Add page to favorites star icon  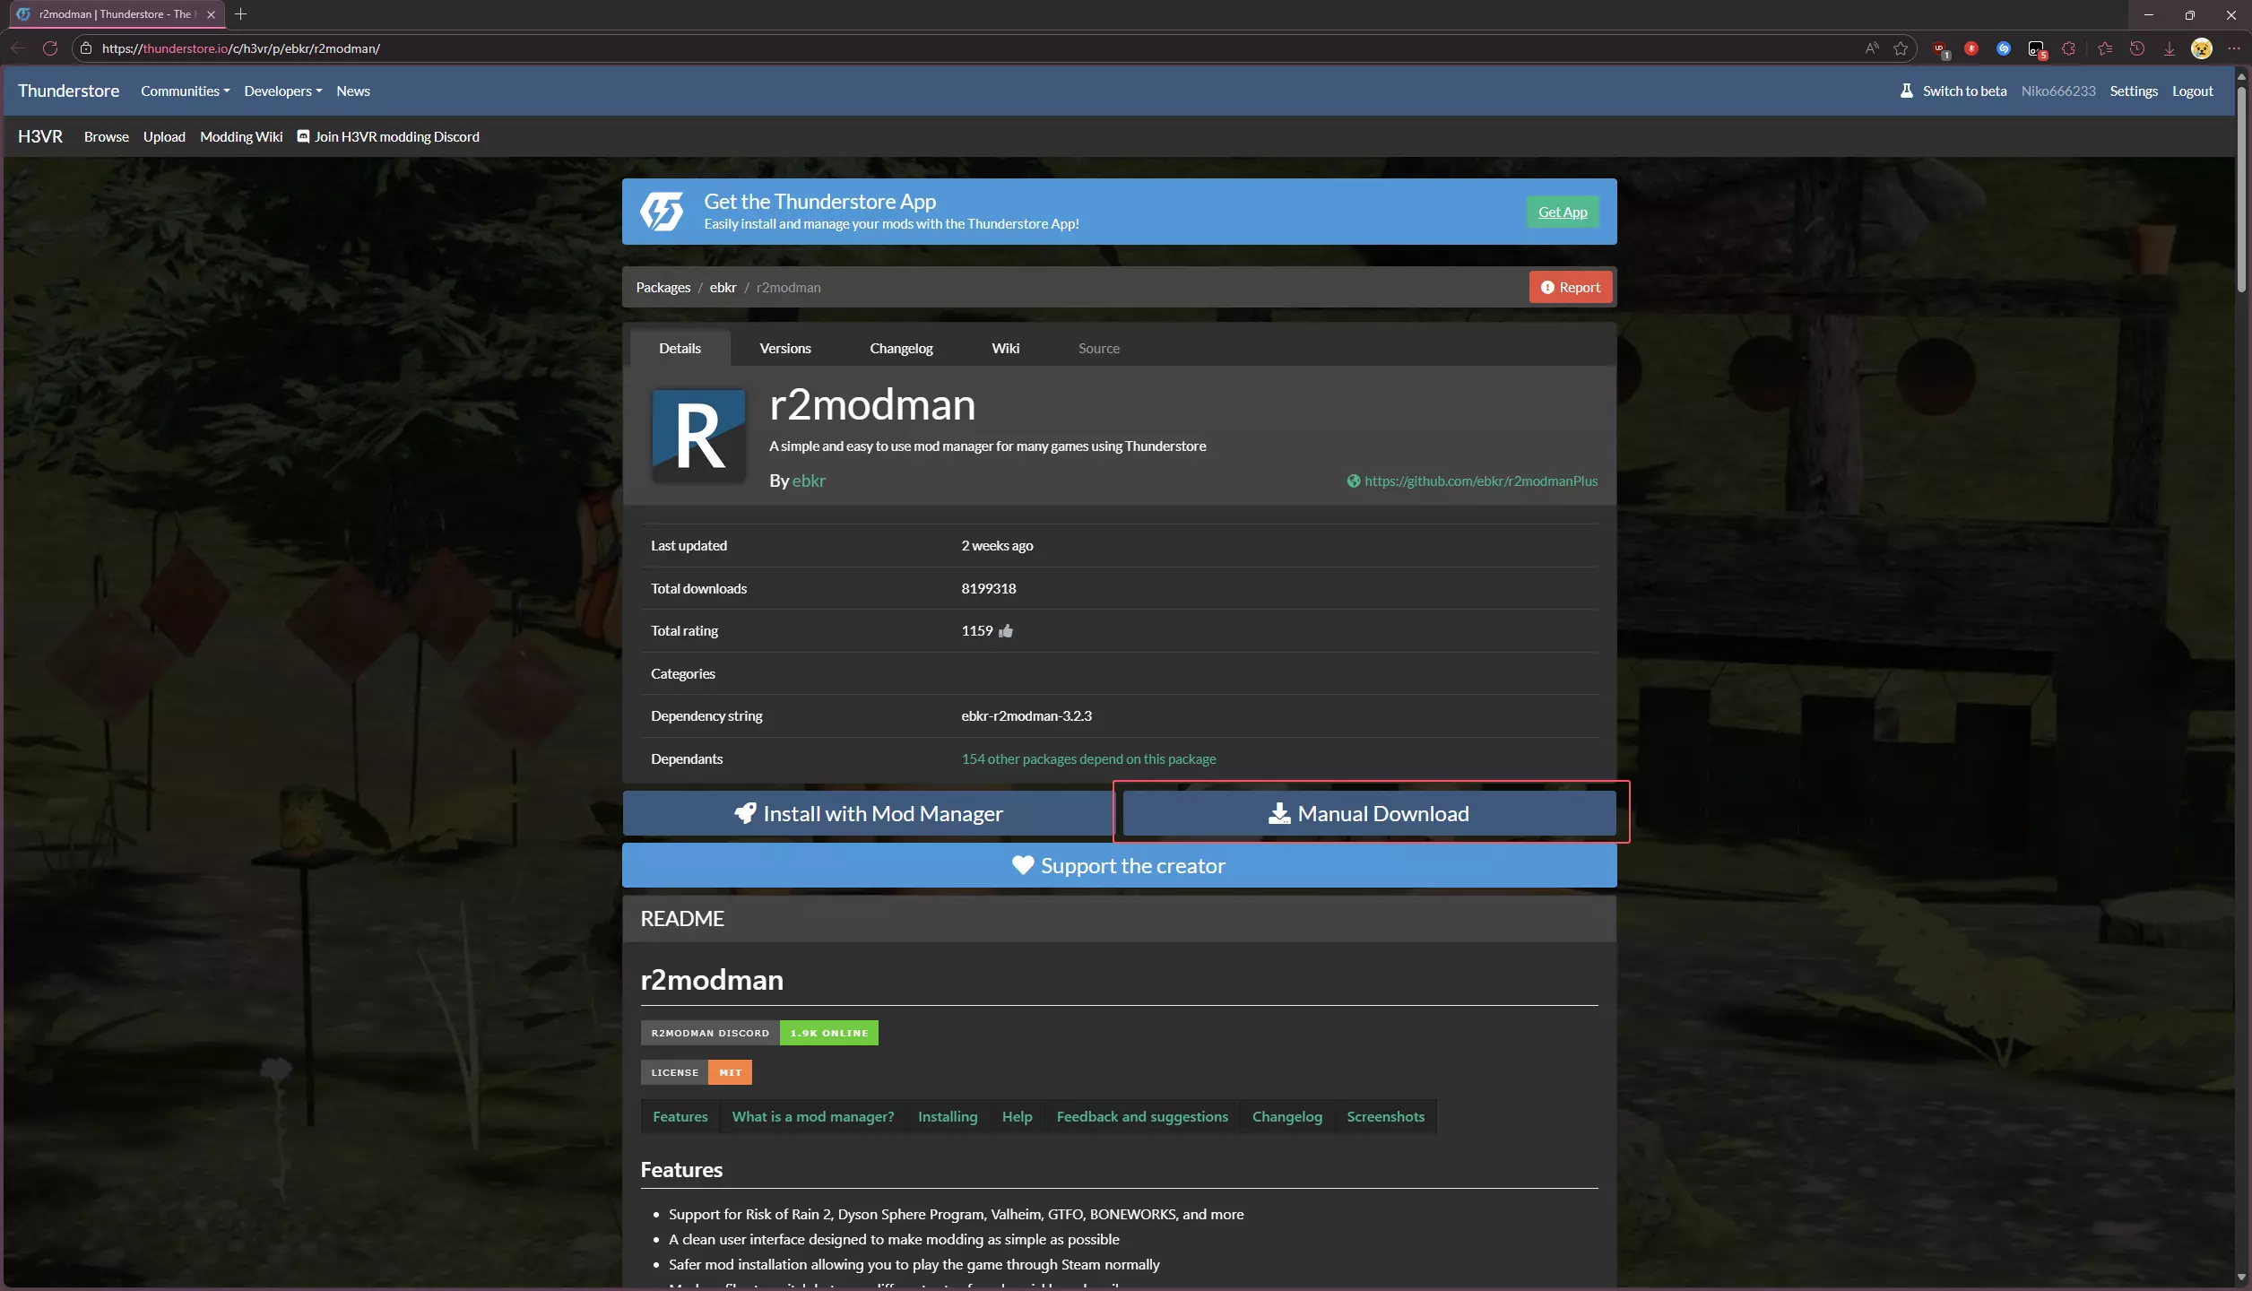(1901, 48)
